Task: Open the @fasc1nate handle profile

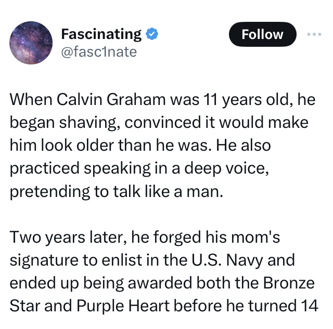Action: (x=99, y=52)
